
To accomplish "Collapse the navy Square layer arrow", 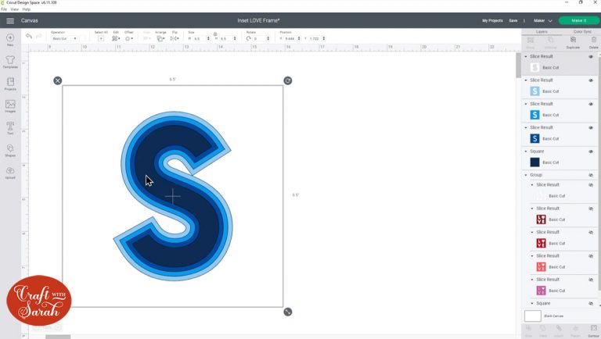I will click(x=526, y=152).
